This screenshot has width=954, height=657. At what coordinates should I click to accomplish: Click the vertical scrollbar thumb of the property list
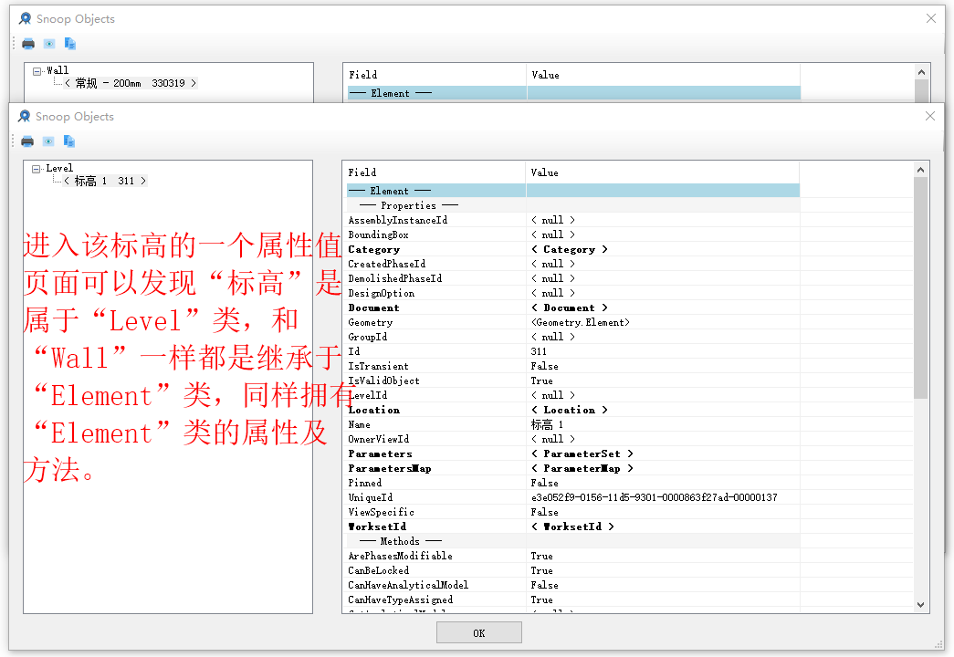pyautogui.click(x=920, y=287)
